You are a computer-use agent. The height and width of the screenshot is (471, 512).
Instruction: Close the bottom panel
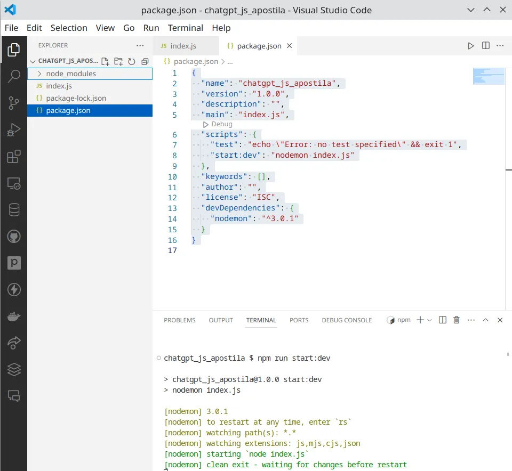500,320
